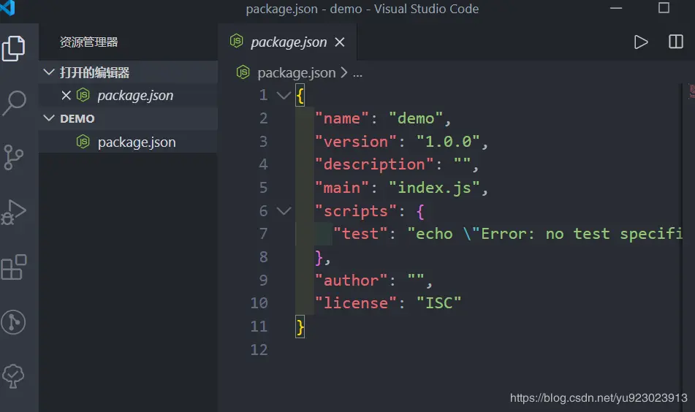Open the Source Control view
This screenshot has height=412, width=695.
coord(13,157)
